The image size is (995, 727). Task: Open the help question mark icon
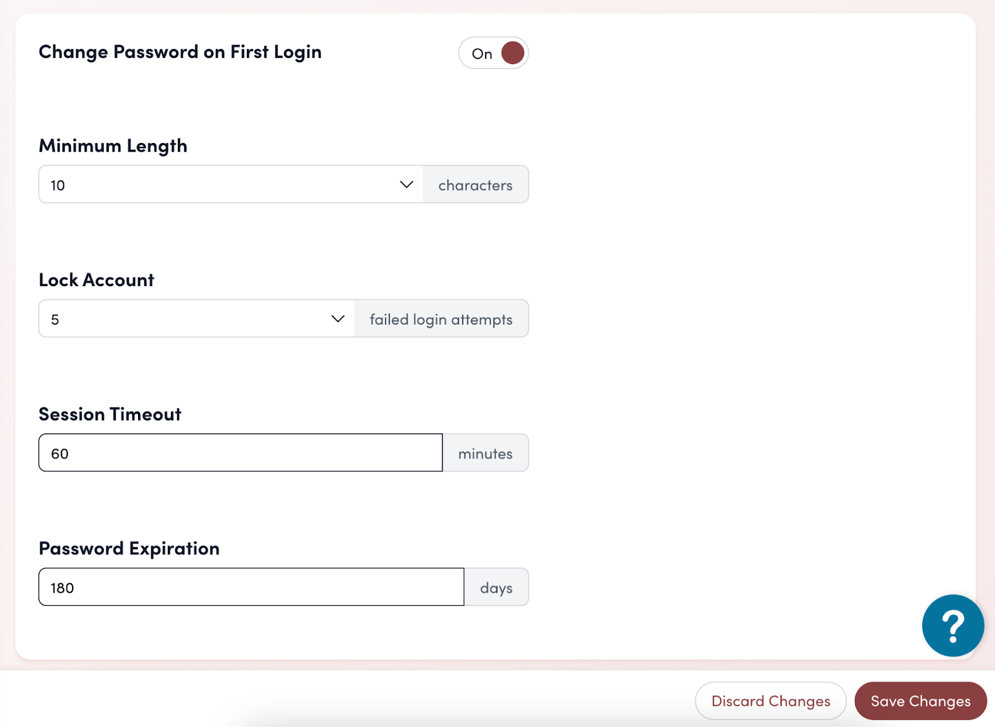click(952, 626)
